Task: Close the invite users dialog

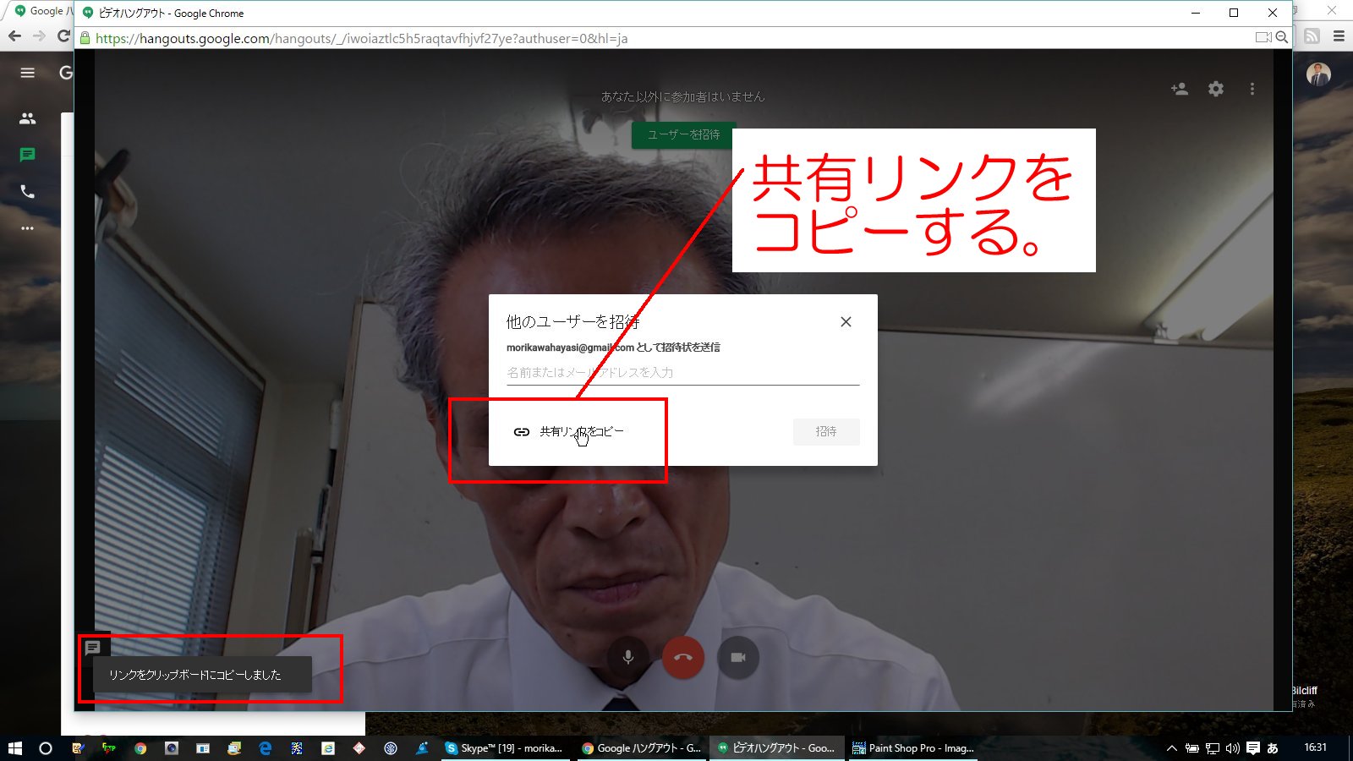Action: tap(846, 321)
